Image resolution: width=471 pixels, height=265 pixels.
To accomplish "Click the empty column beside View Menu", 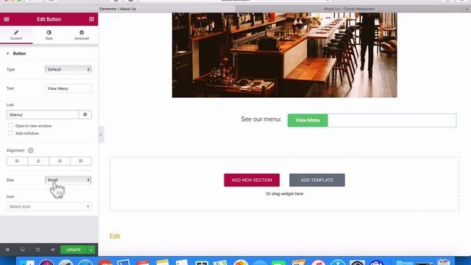I will [392, 120].
